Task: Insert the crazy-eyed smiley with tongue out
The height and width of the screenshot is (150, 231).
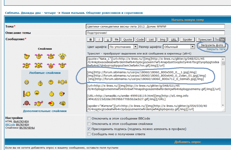Action: 62,103
